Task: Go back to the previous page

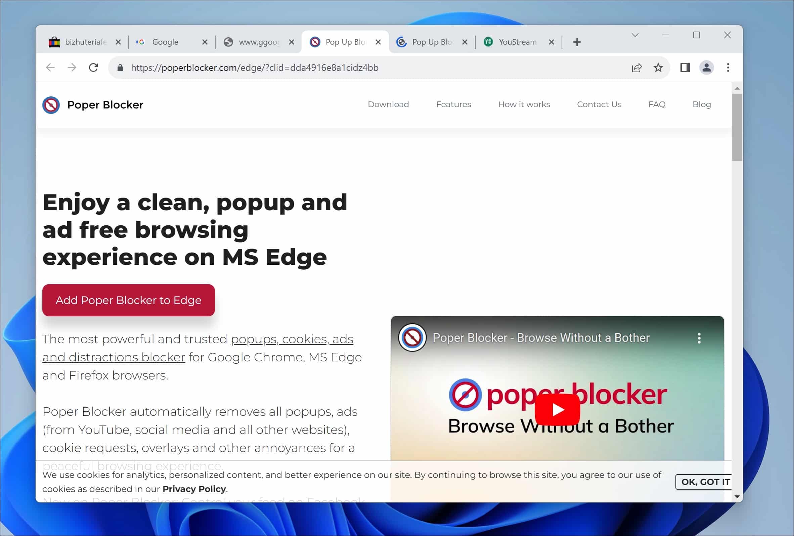Action: tap(50, 68)
